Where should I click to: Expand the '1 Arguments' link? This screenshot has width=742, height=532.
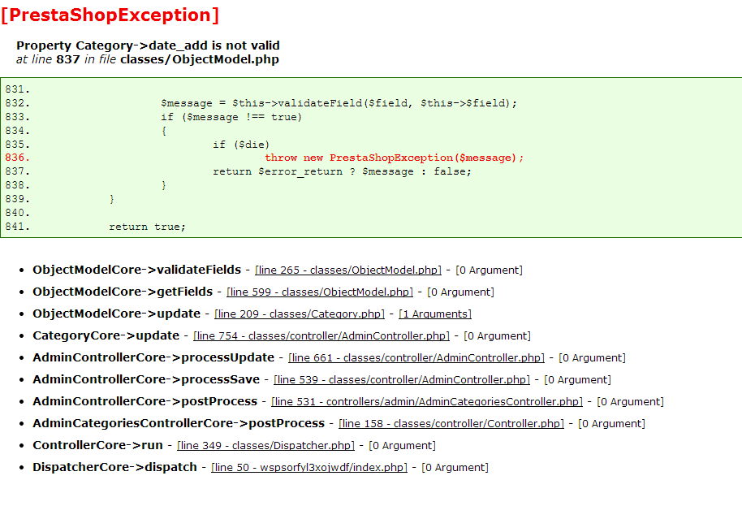(x=435, y=314)
